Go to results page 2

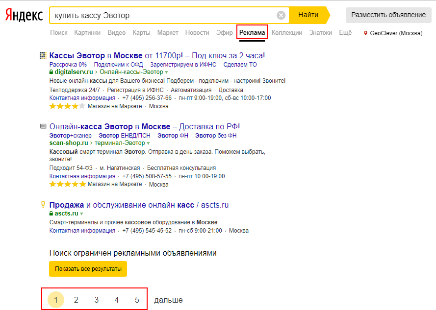tap(76, 300)
